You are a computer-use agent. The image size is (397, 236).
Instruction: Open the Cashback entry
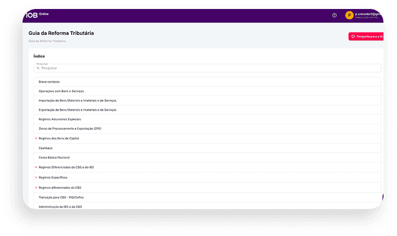207,148
